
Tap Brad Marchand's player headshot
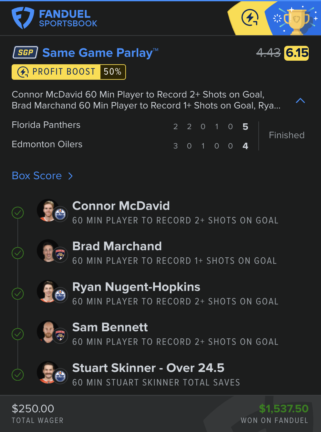tap(48, 251)
